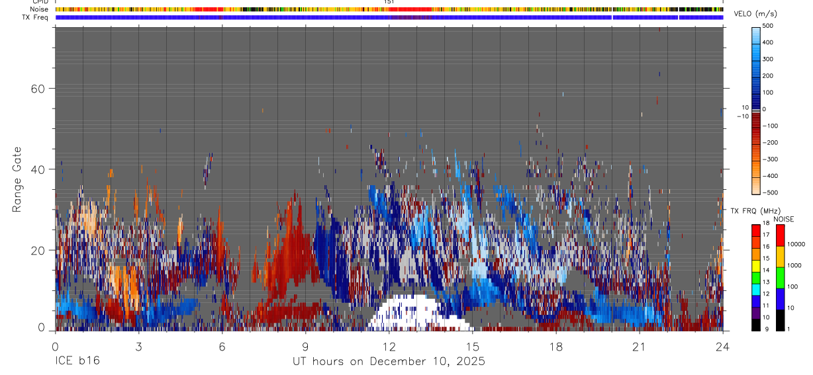Screen dimensions: 813x375
Task: Click the multicolored Noise strip above the plot
Action: tap(389, 9)
